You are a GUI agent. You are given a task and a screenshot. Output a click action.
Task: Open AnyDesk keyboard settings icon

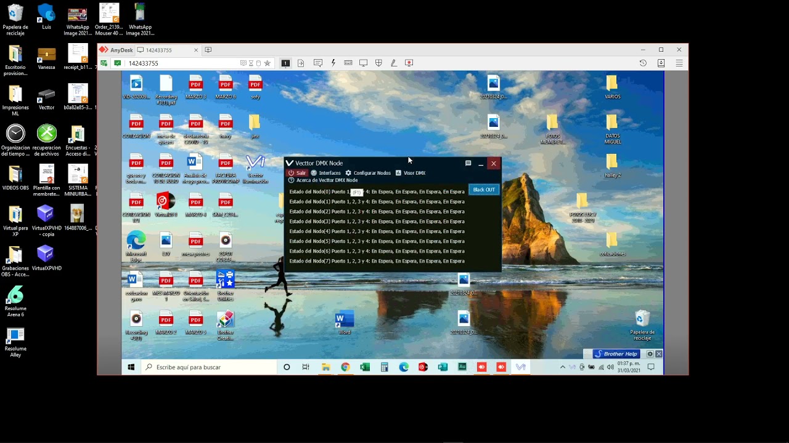(x=348, y=63)
